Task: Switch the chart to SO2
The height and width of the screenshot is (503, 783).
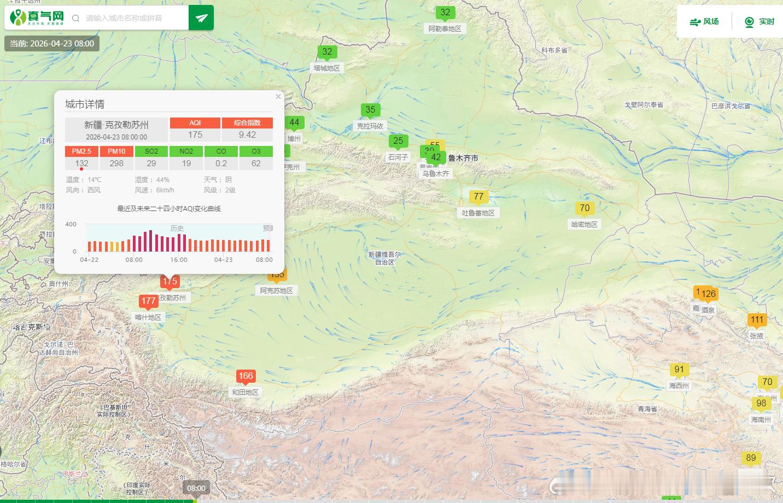Action: (x=151, y=151)
